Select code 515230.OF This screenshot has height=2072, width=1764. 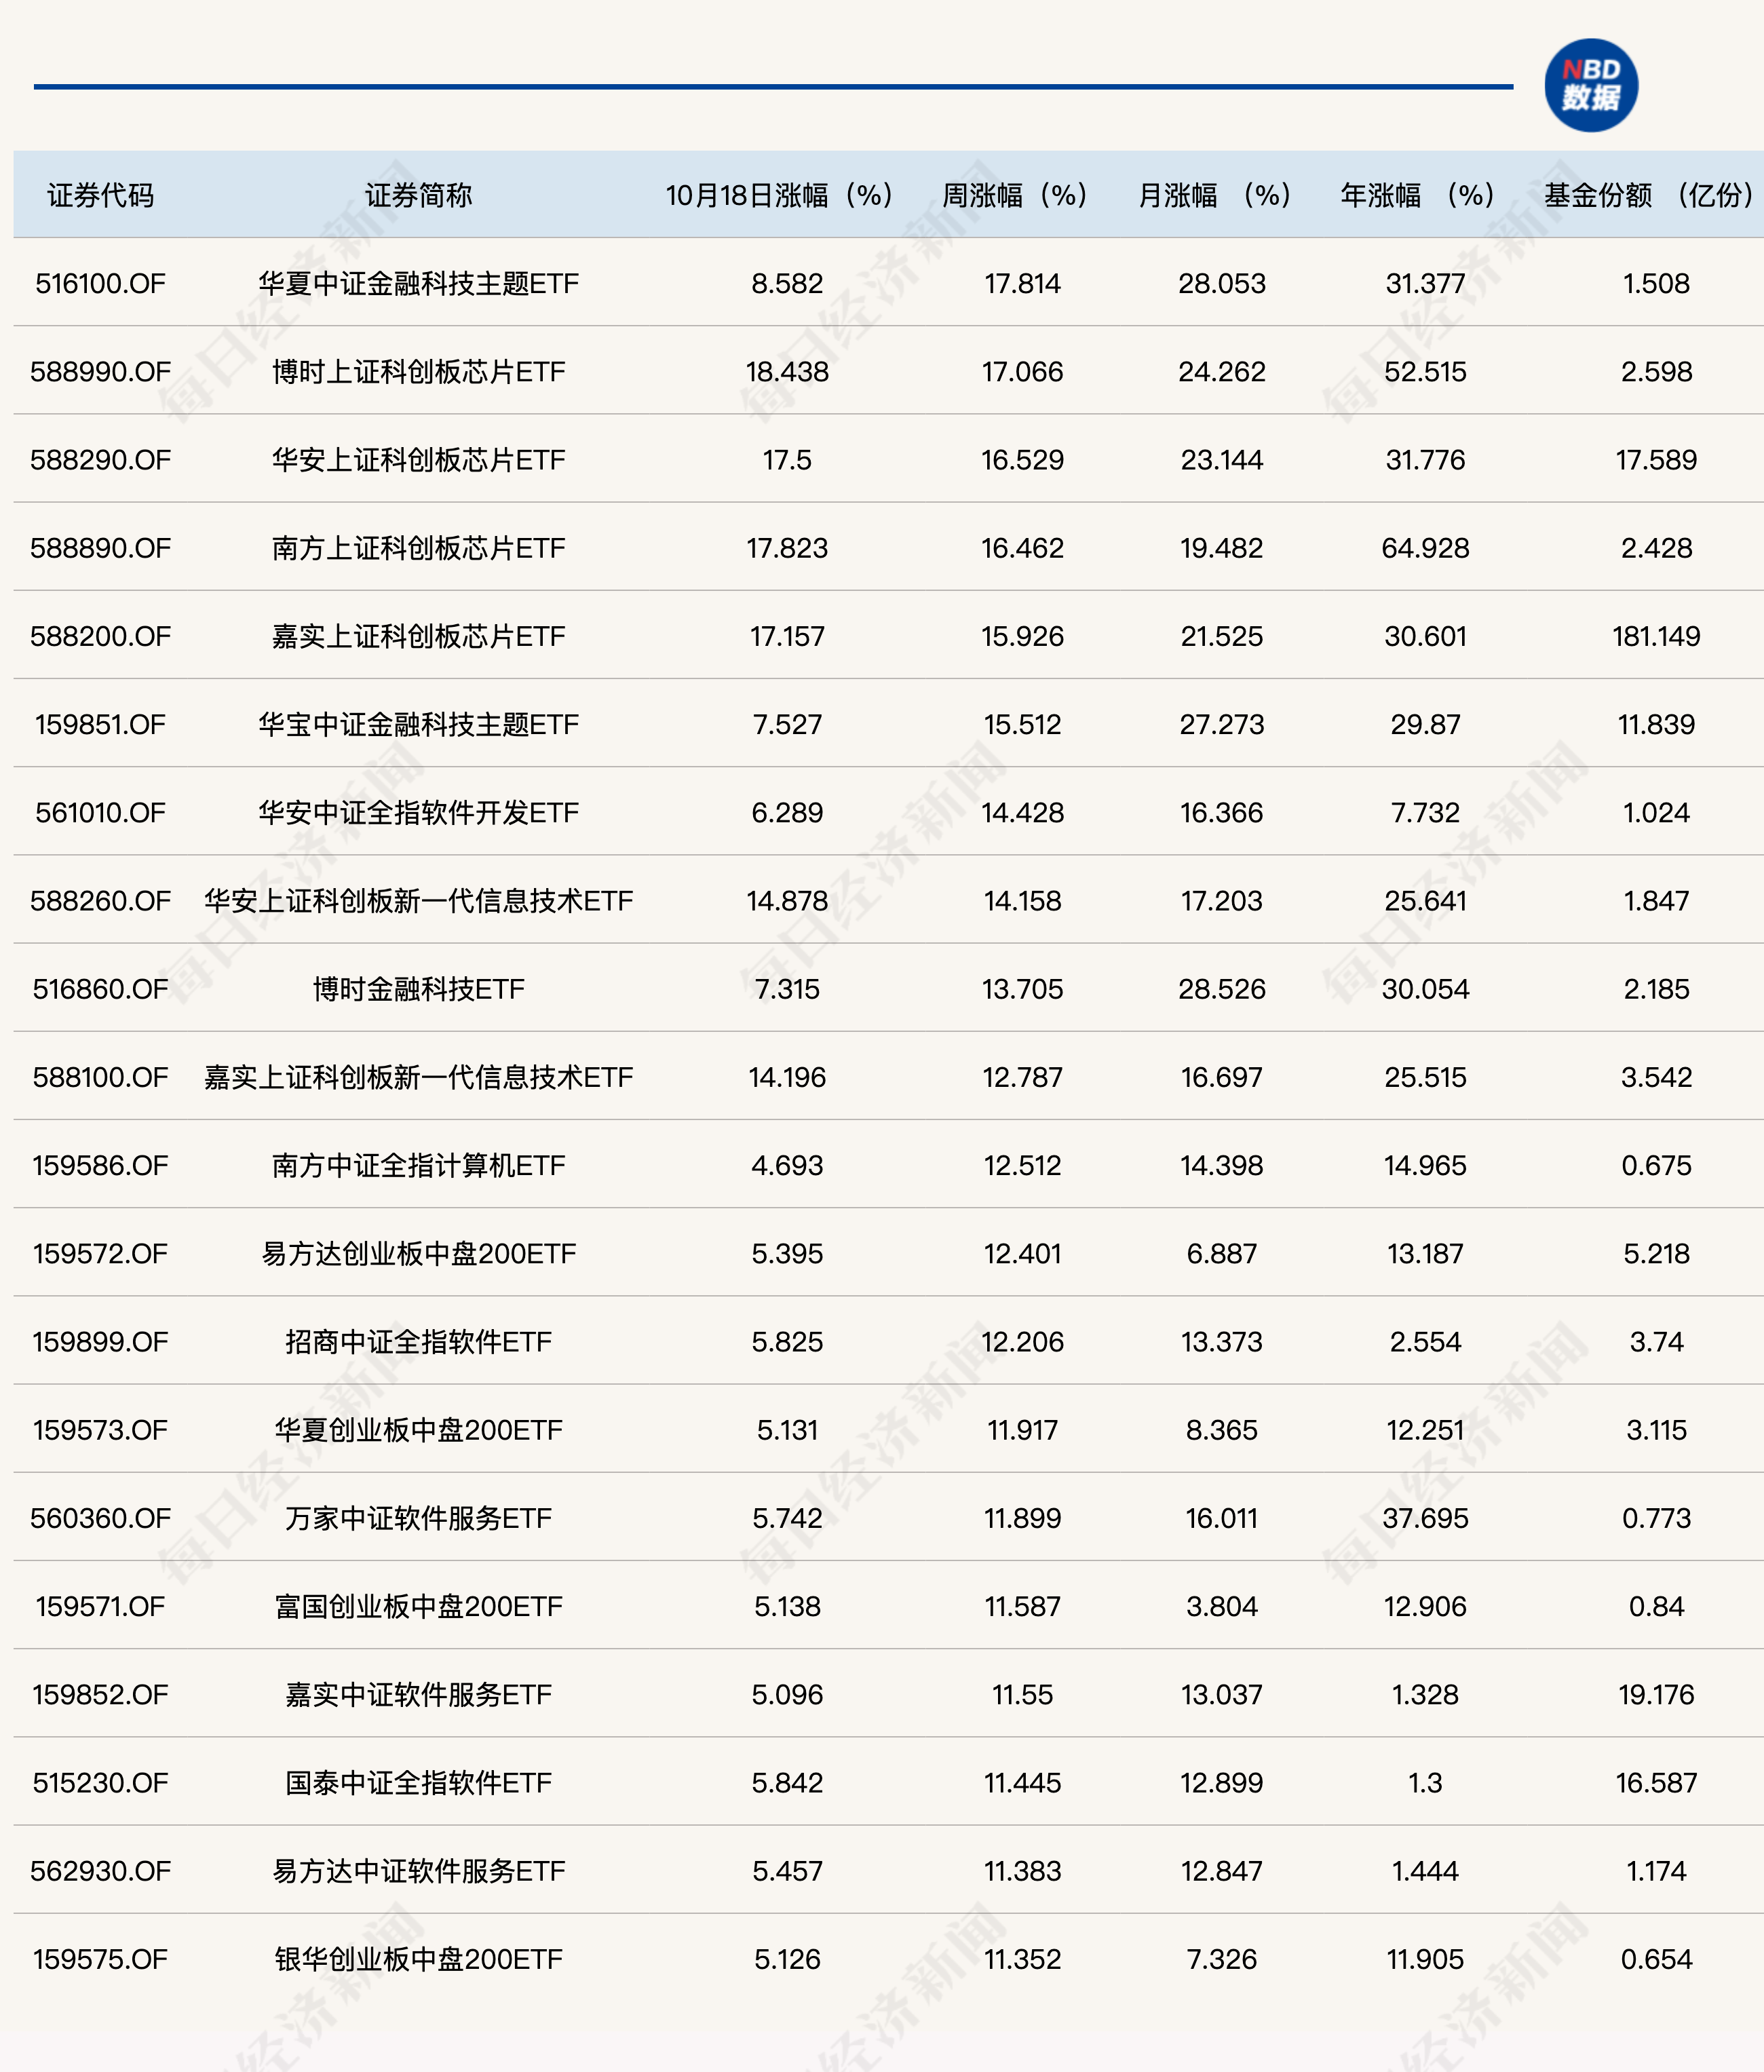coord(100,1782)
